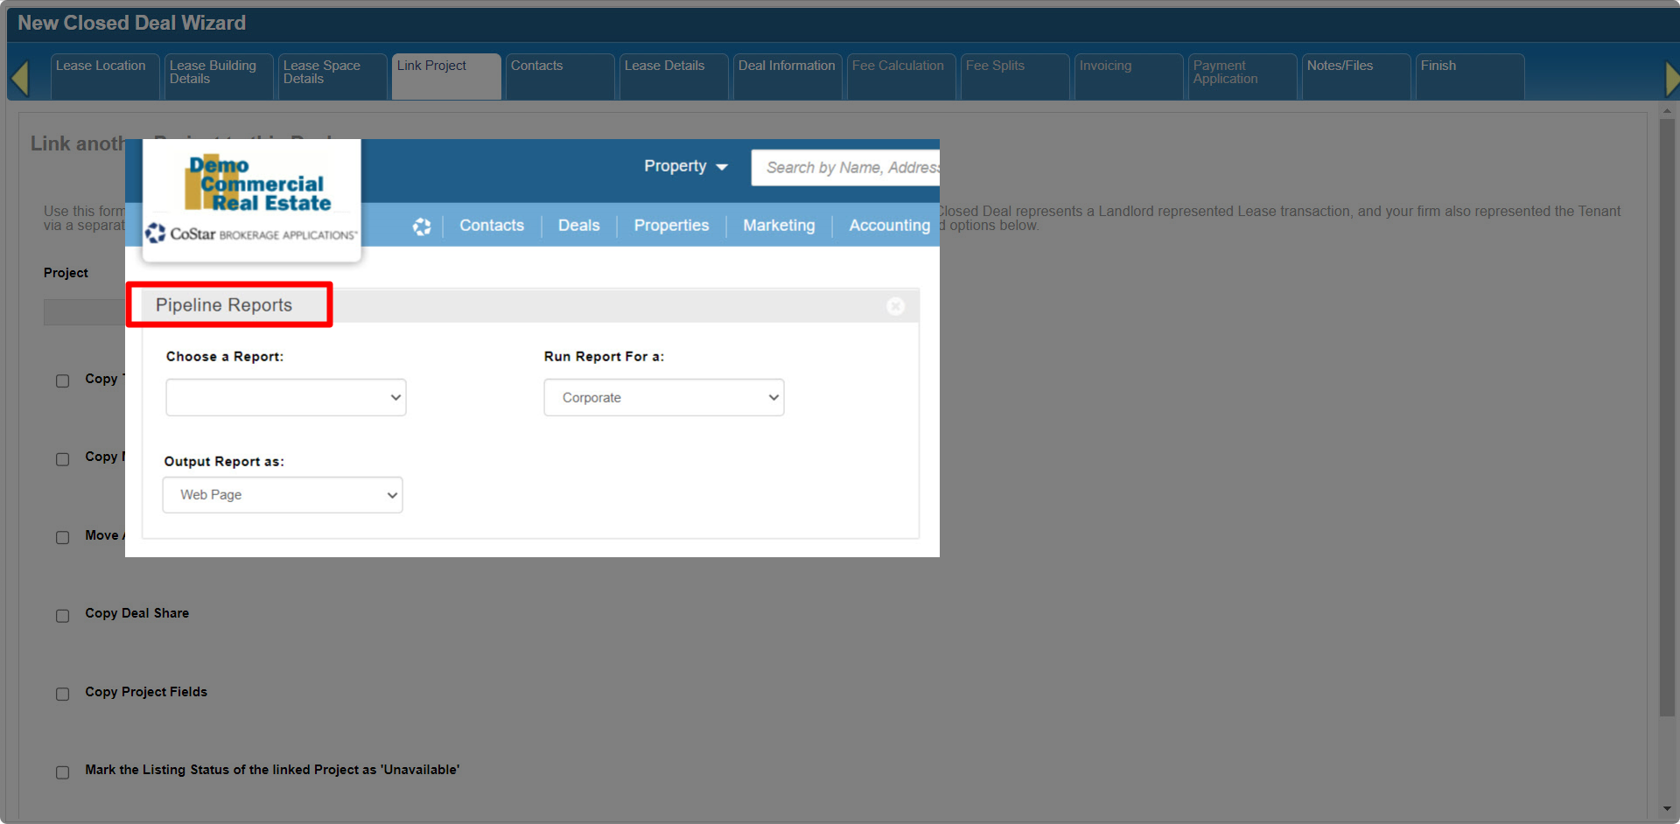Open the Deals menu
The height and width of the screenshot is (824, 1680).
click(578, 226)
